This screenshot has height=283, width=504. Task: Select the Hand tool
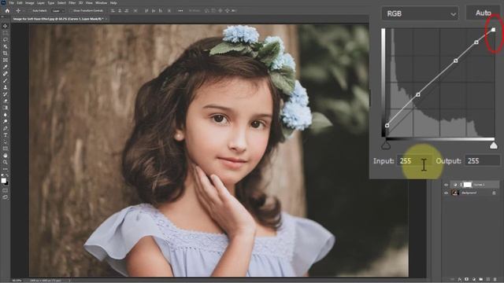click(x=6, y=156)
